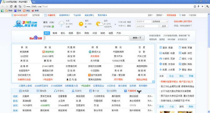Open the browser home page icon
Screen dimensions: 210x113
coord(15,6)
